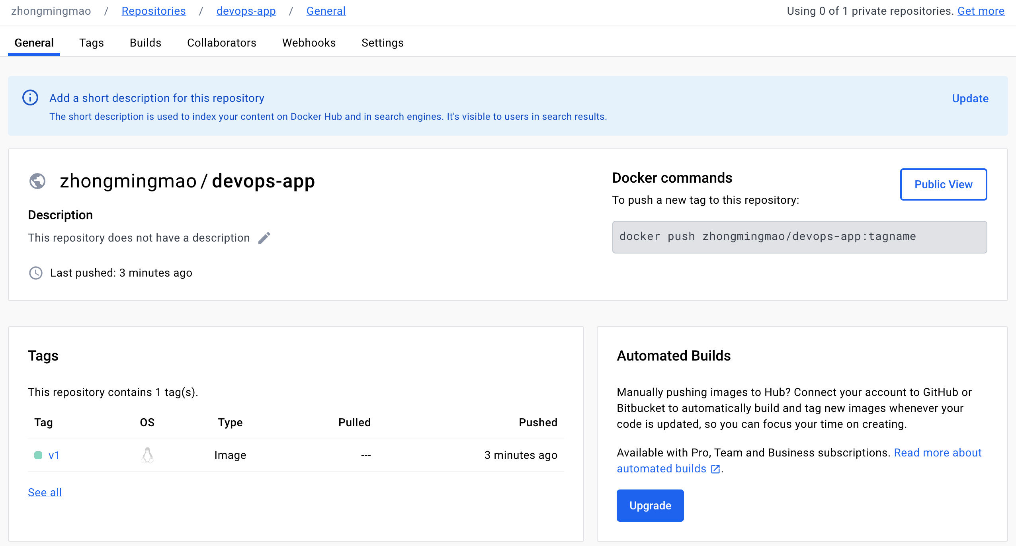Follow the Get more private repositories link
Screen dimensions: 1016x546
981,11
